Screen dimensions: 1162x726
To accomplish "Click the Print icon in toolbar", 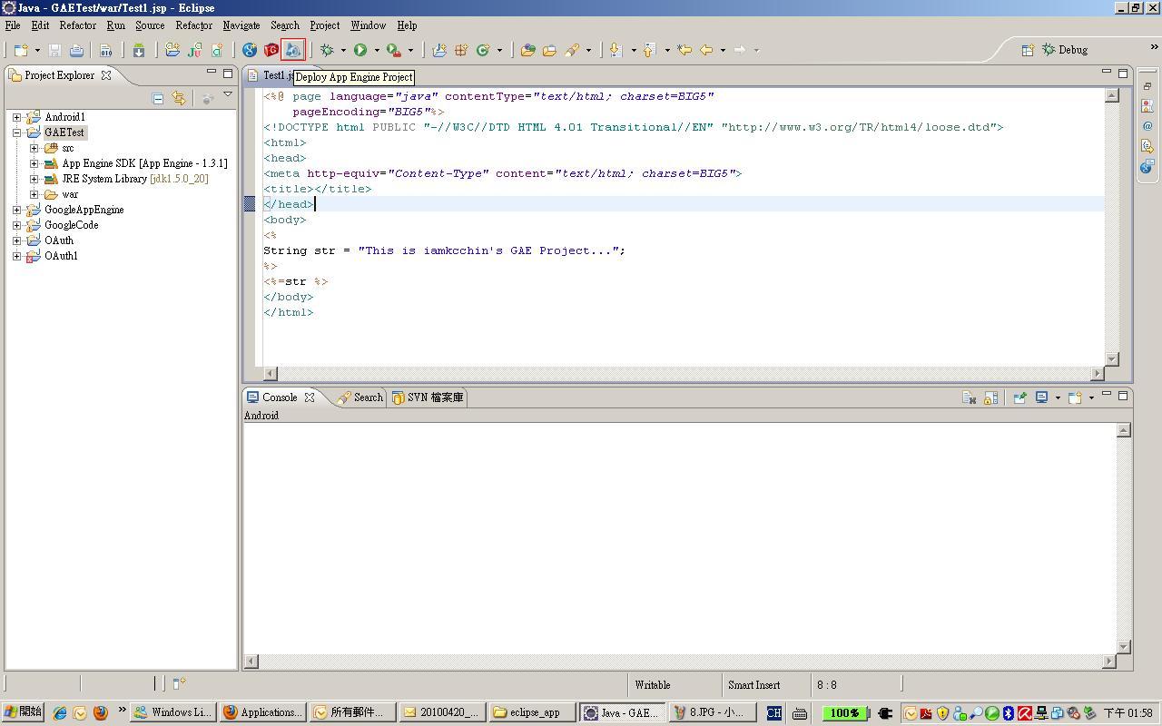I will 76,50.
